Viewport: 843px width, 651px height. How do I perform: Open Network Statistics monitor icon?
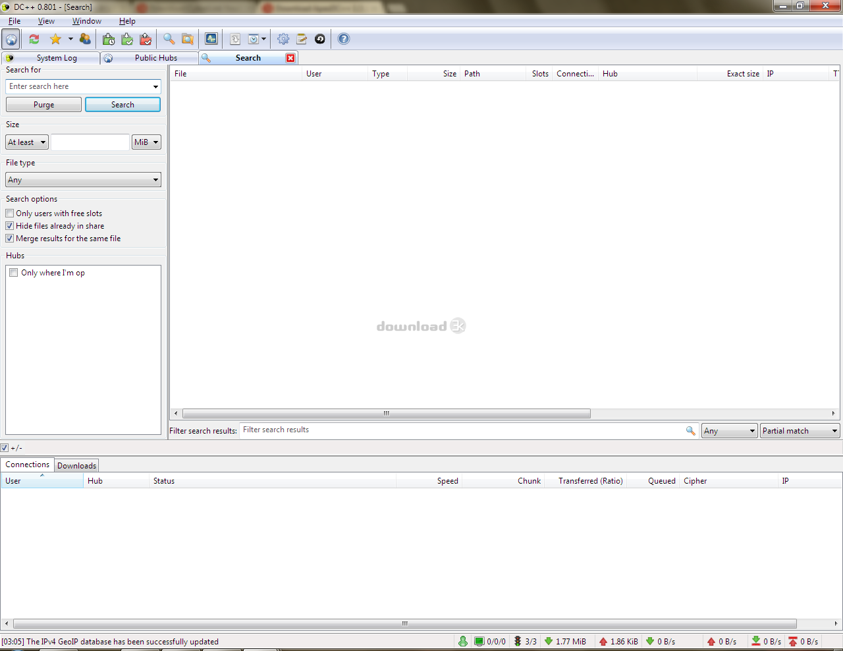click(211, 39)
